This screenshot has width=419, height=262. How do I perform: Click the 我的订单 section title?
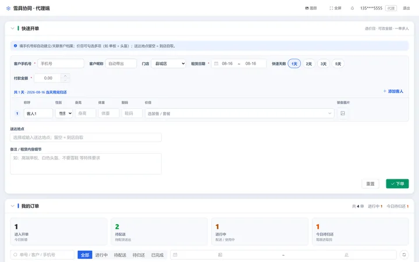point(30,206)
